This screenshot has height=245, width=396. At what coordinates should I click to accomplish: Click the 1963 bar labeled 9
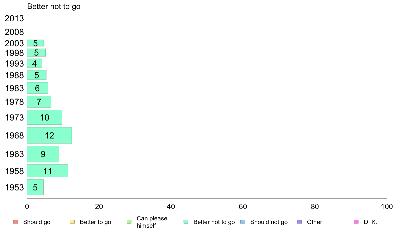43,154
